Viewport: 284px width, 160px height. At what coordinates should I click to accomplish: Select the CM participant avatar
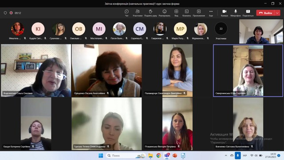click(x=139, y=29)
